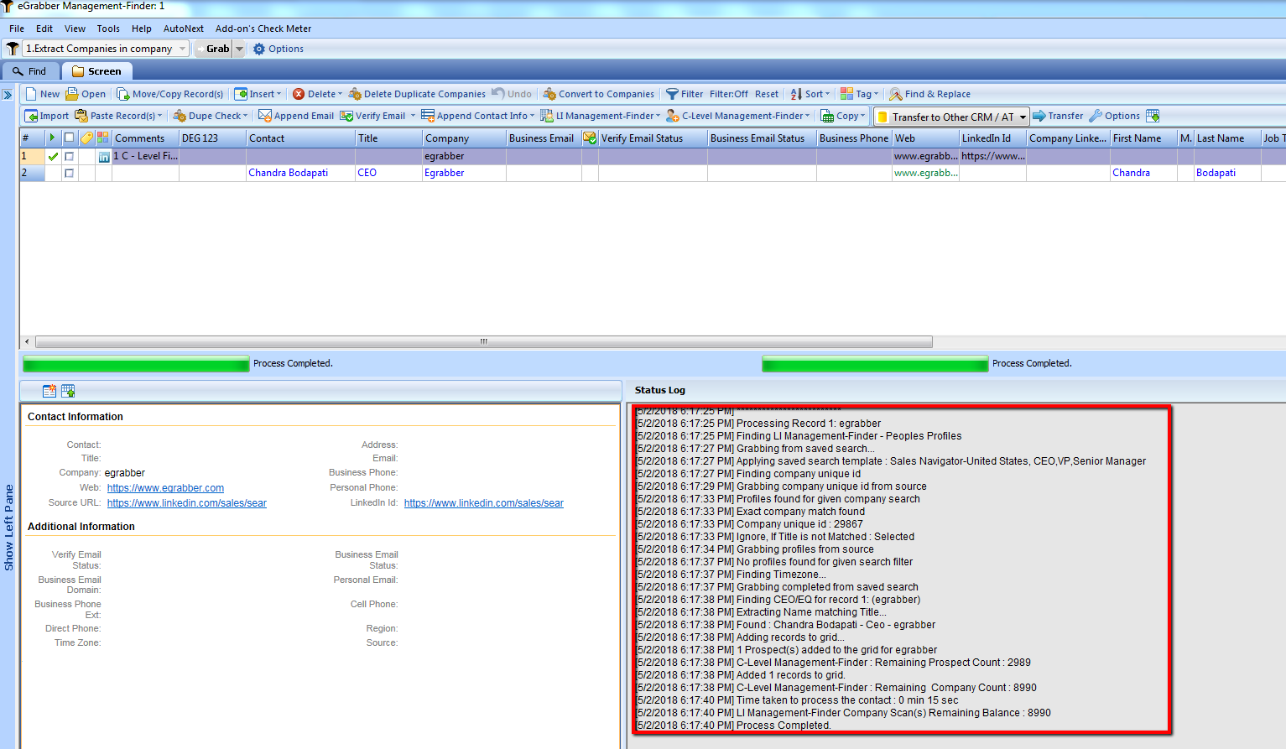Click Convert to Companies toolbar button
1286x749 pixels.
coord(598,94)
